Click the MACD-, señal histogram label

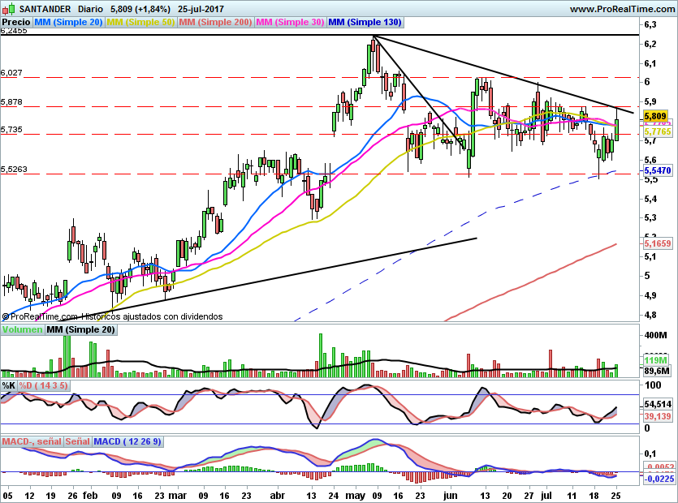pyautogui.click(x=32, y=441)
